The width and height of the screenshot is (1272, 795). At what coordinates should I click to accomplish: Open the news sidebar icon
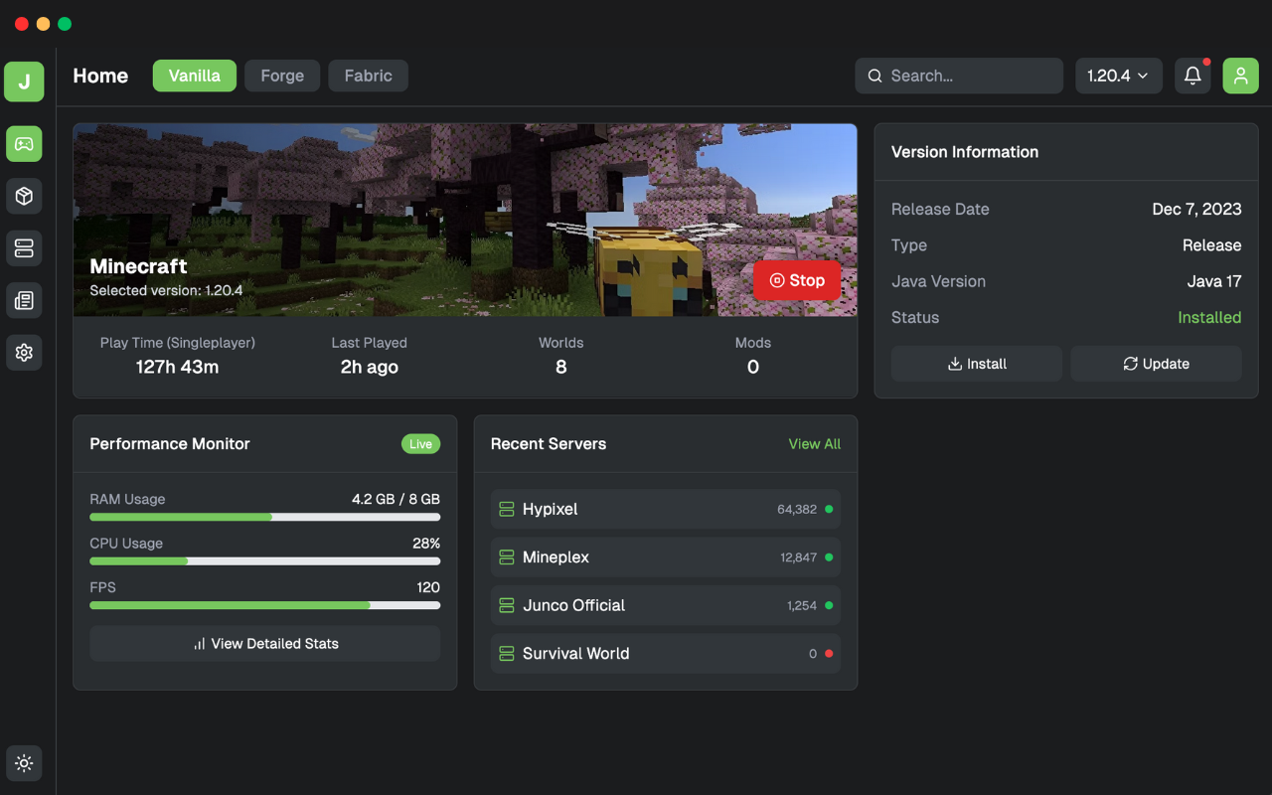(24, 300)
